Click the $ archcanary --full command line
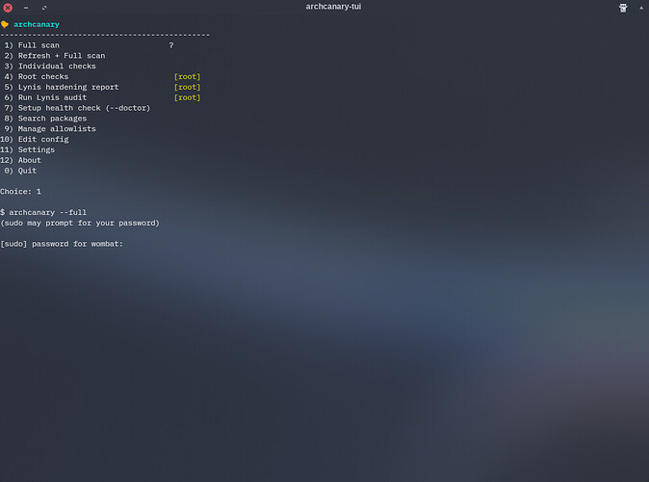 coord(43,213)
